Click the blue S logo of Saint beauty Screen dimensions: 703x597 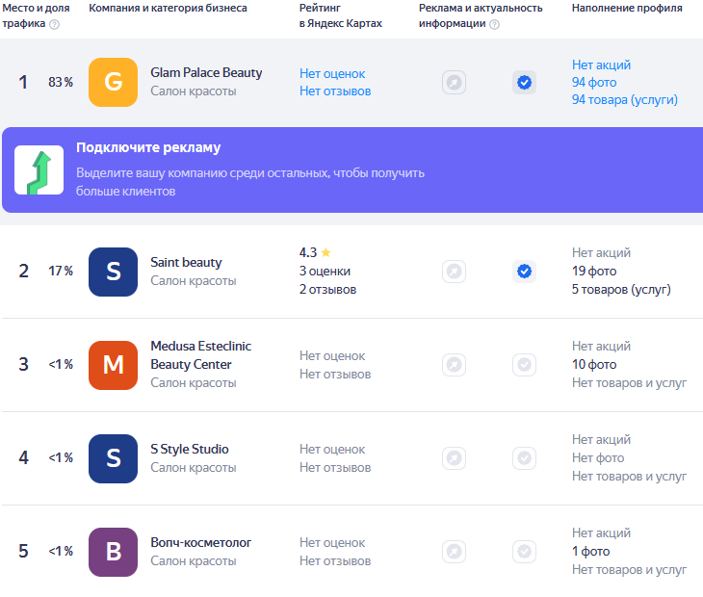pos(113,272)
